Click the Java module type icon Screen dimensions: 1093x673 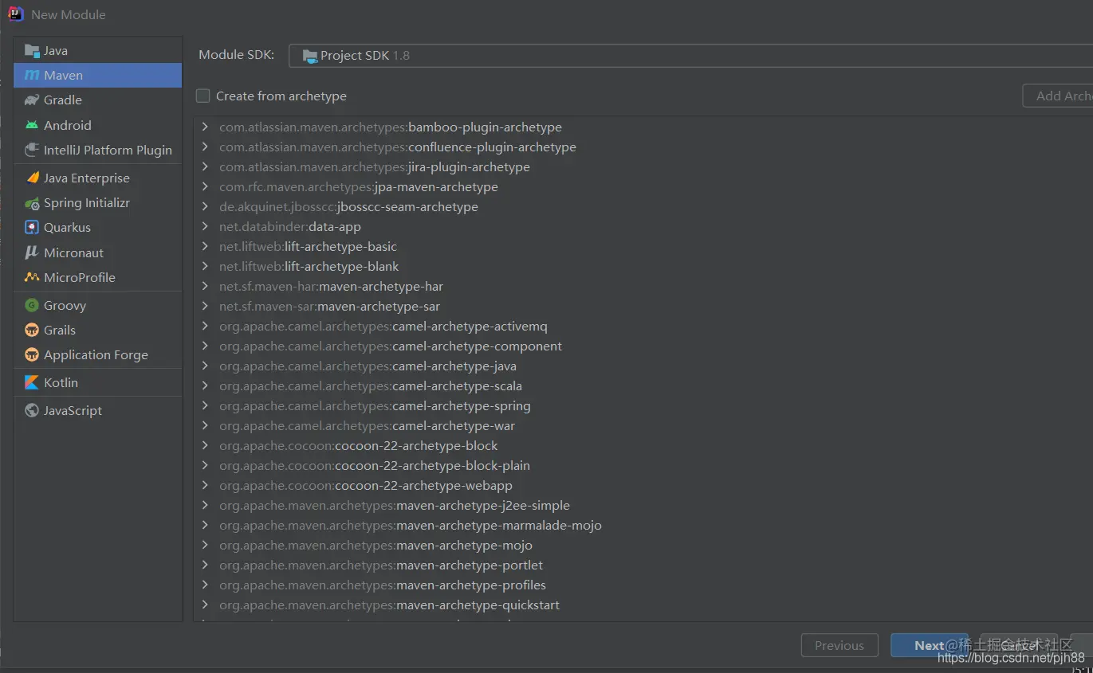tap(32, 51)
